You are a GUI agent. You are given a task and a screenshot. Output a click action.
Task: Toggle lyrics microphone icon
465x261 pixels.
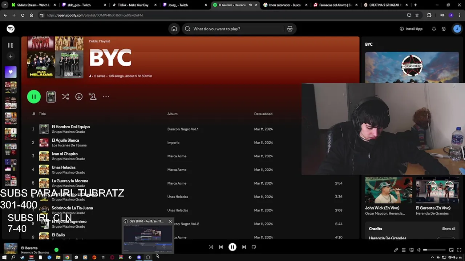coord(396,250)
